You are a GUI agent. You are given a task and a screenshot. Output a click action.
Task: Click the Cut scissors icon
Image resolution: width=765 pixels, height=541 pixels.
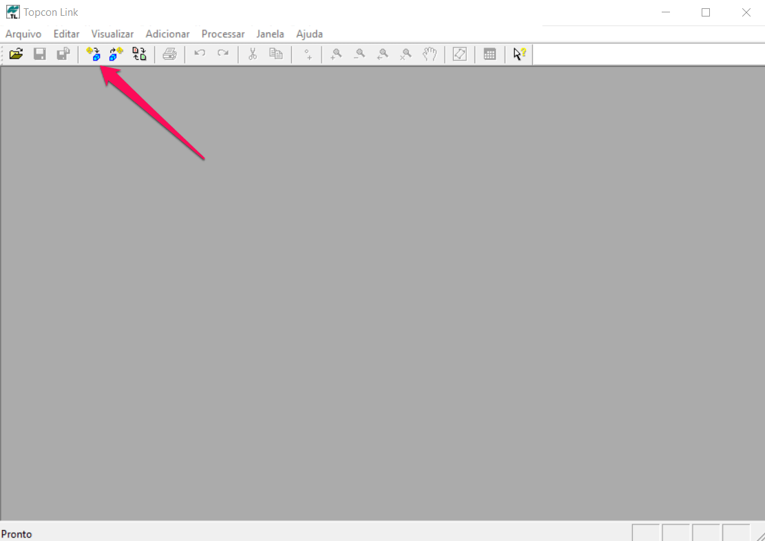pyautogui.click(x=253, y=54)
